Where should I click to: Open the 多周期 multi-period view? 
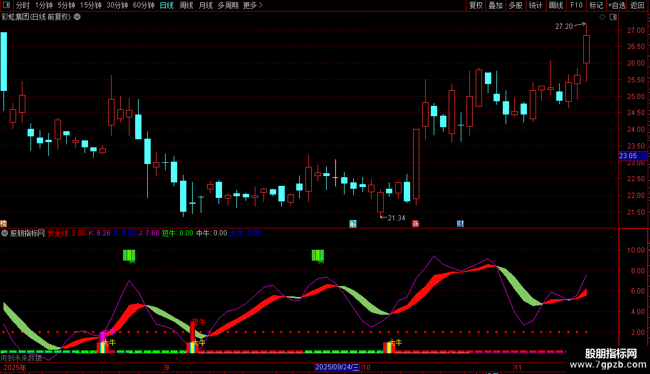(x=228, y=5)
